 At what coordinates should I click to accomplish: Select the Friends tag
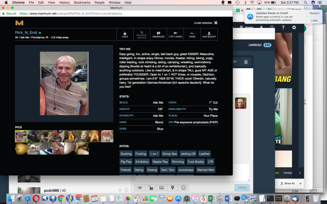125,170
